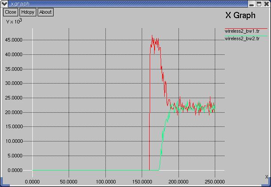Click the 150.0000 X-axis tick label
The width and height of the screenshot is (271, 187).
[142, 182]
